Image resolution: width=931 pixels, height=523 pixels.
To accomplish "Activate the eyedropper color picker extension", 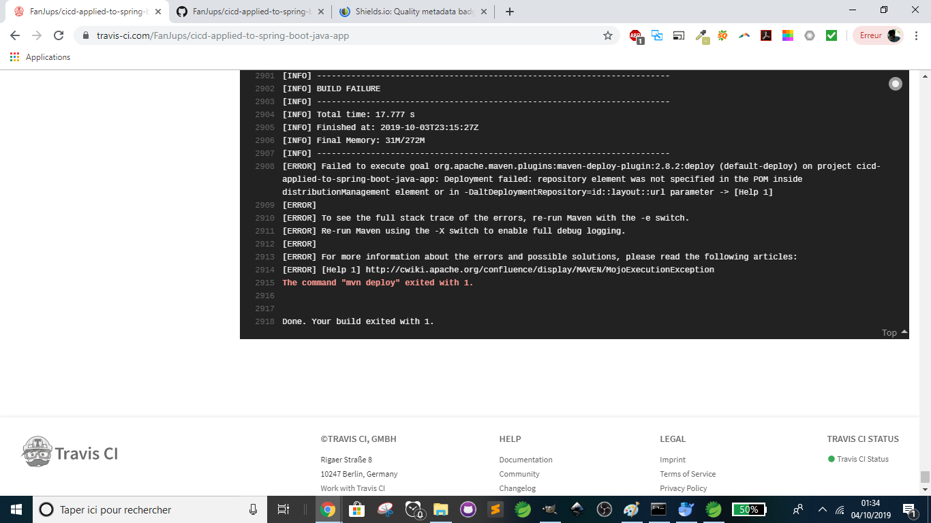I will 701,36.
